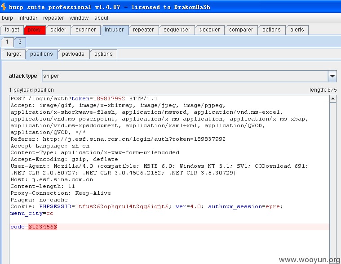Open the intruder menu in menu bar
Image resolution: width=341 pixels, height=264 pixels.
(28, 18)
